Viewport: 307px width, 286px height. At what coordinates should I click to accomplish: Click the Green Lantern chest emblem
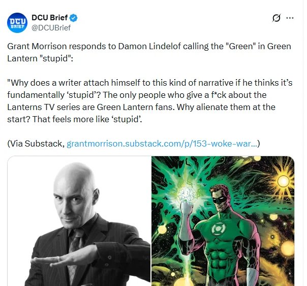pyautogui.click(x=219, y=228)
